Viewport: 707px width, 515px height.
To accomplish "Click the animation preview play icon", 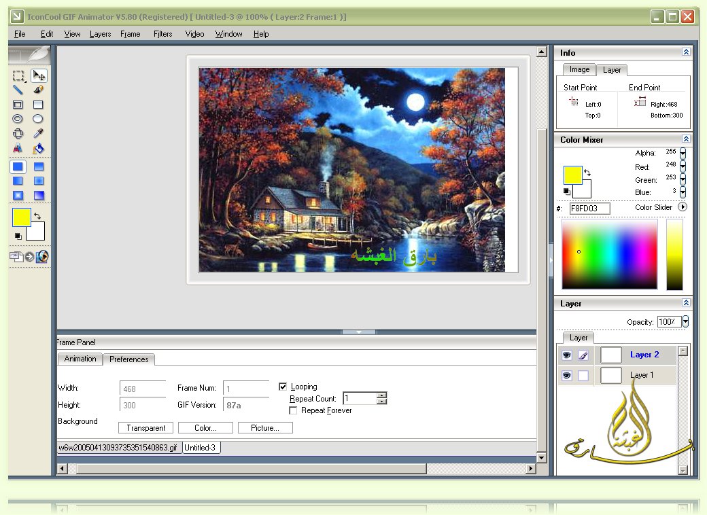I will (x=42, y=256).
